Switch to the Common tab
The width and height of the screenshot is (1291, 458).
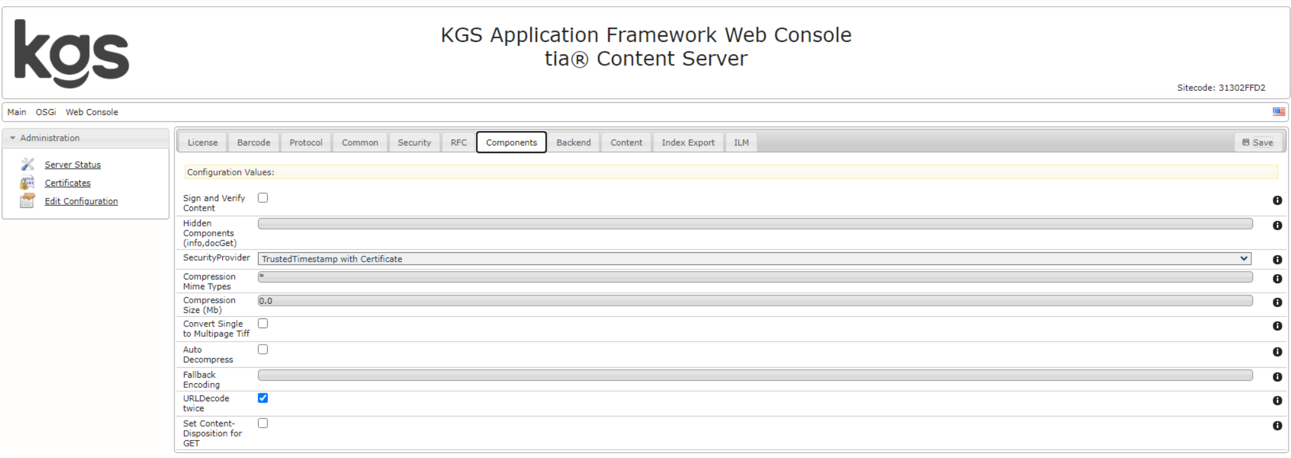[360, 143]
